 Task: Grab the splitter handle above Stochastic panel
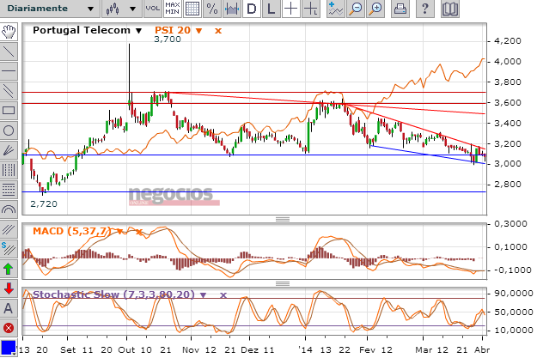(283, 283)
